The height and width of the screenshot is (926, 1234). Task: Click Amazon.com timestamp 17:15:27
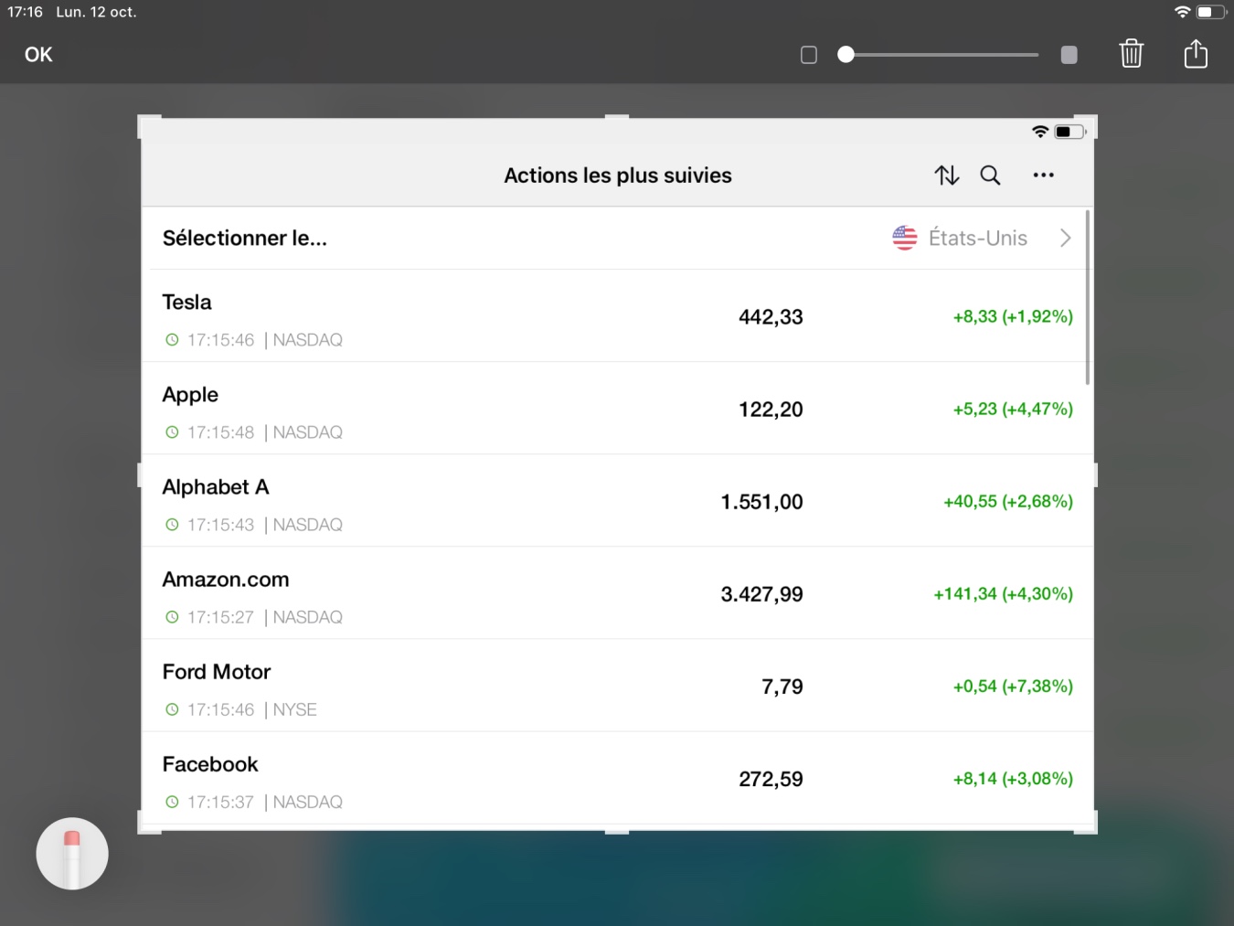pyautogui.click(x=220, y=617)
